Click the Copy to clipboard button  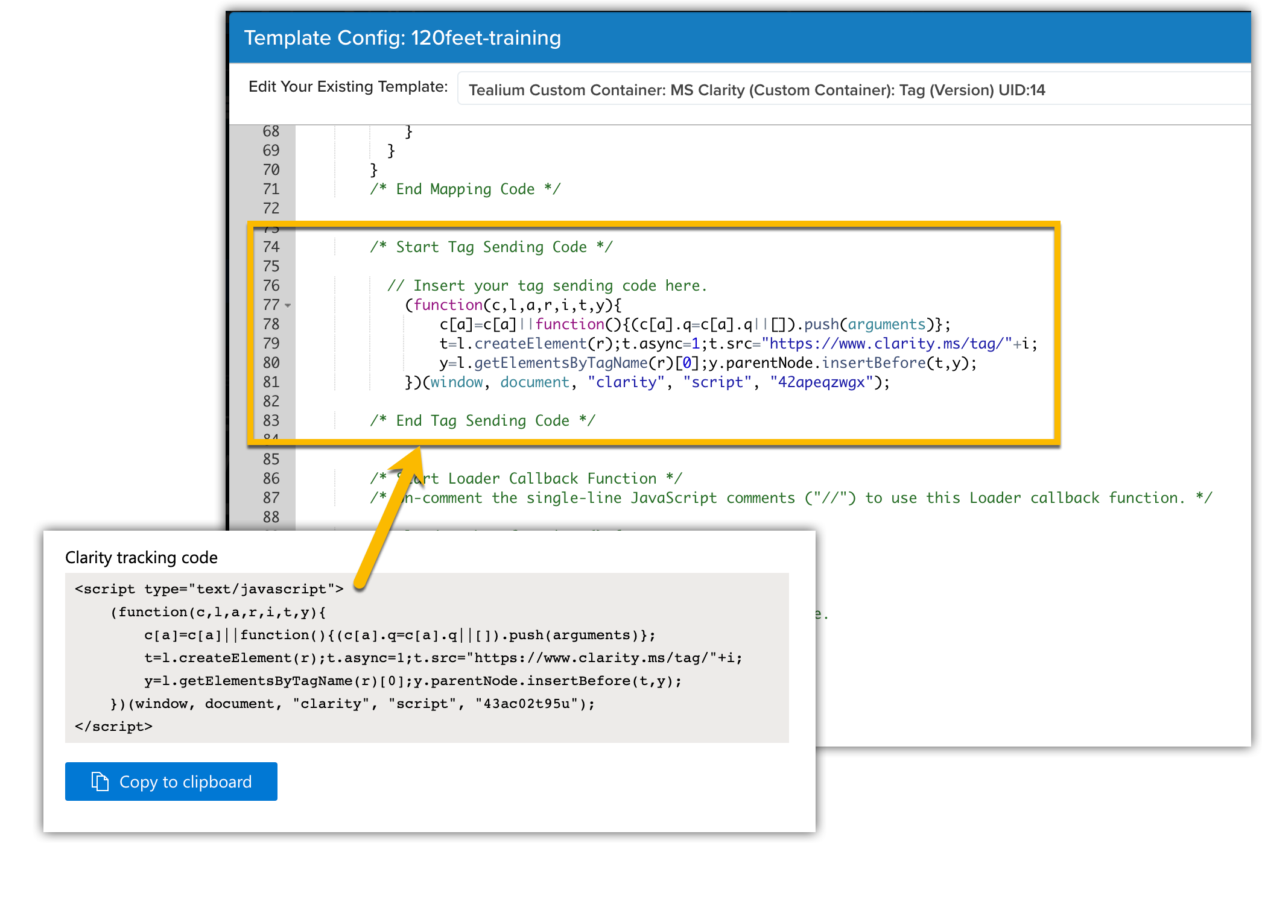point(171,781)
